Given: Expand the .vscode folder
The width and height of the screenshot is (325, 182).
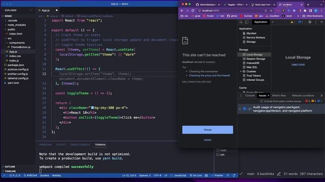Looking at the screenshot, I should click(12, 20).
